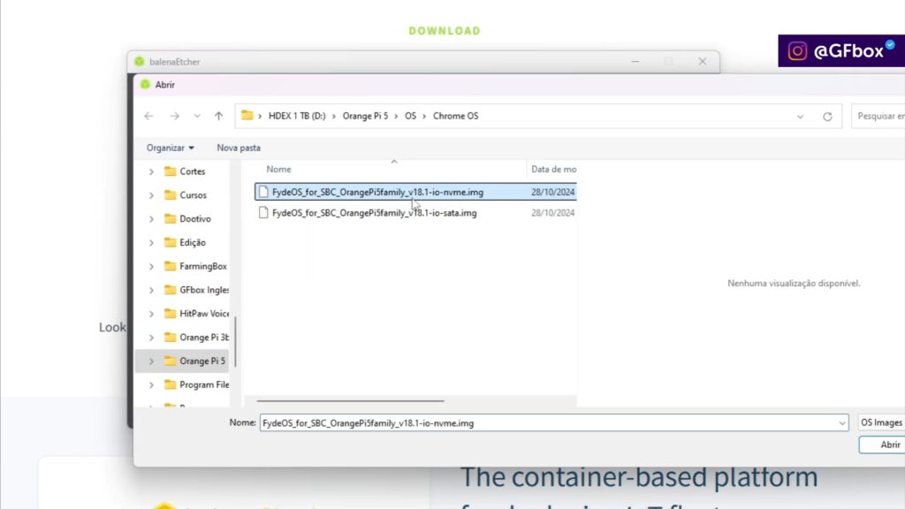Select the OS breadcrumb segment
This screenshot has height=509, width=905.
(x=410, y=116)
